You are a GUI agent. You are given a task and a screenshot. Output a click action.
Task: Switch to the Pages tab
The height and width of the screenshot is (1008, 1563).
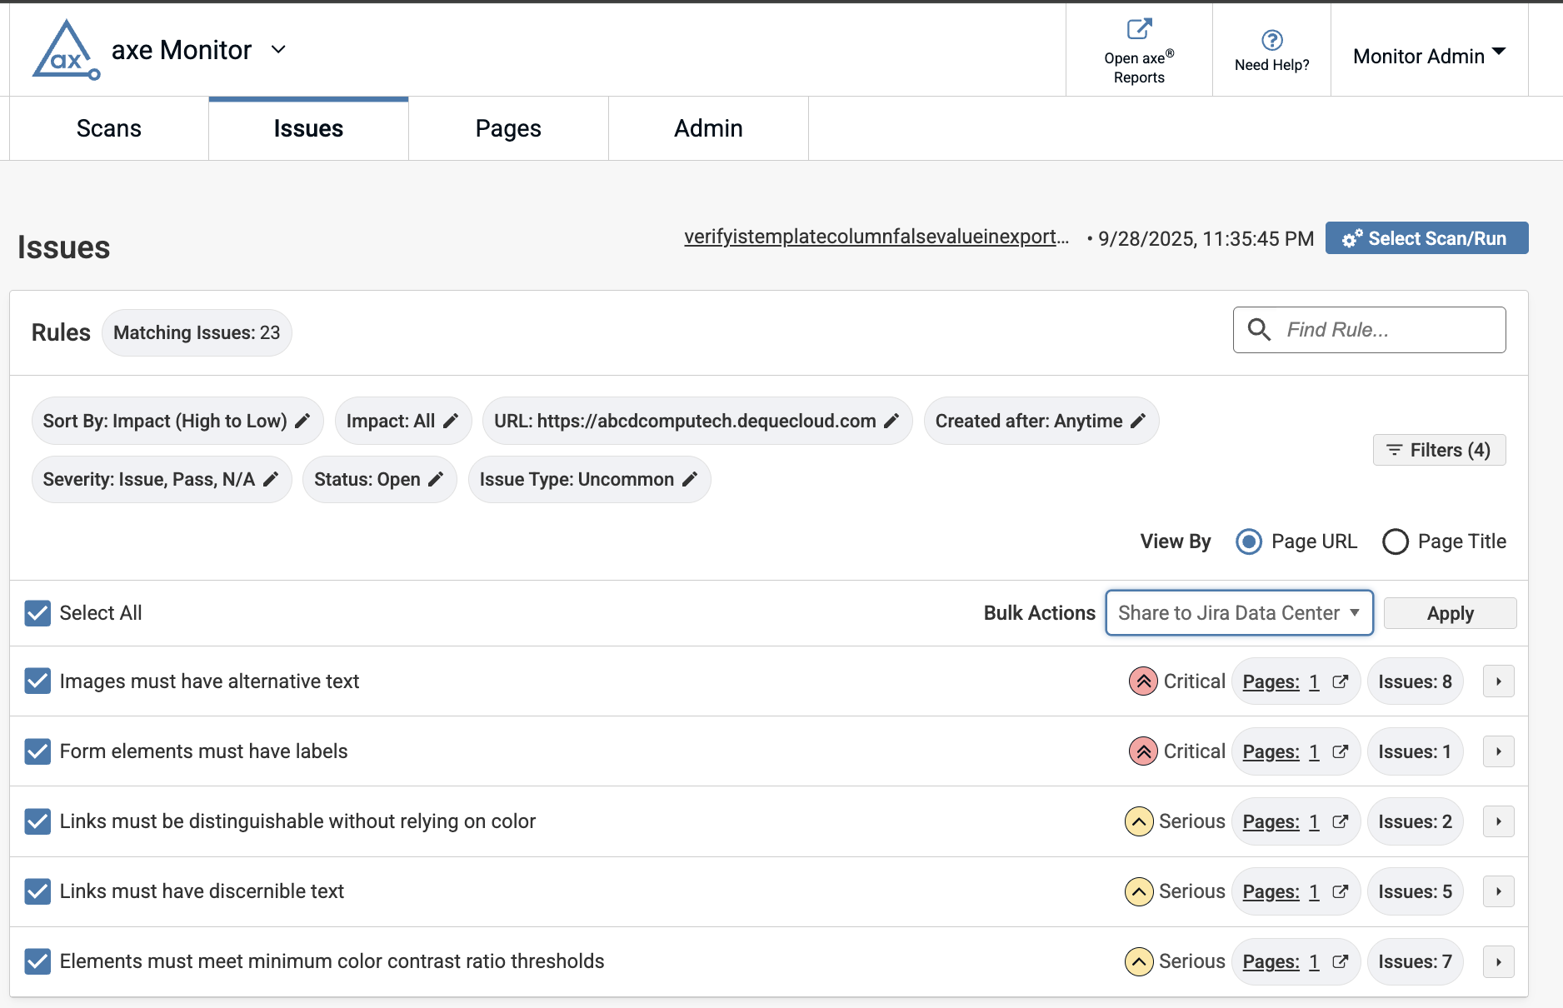point(507,128)
